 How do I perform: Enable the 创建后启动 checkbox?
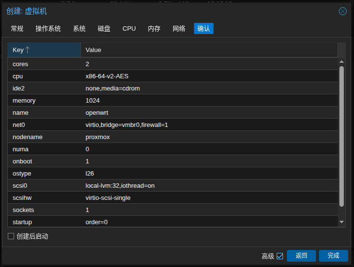point(11,236)
